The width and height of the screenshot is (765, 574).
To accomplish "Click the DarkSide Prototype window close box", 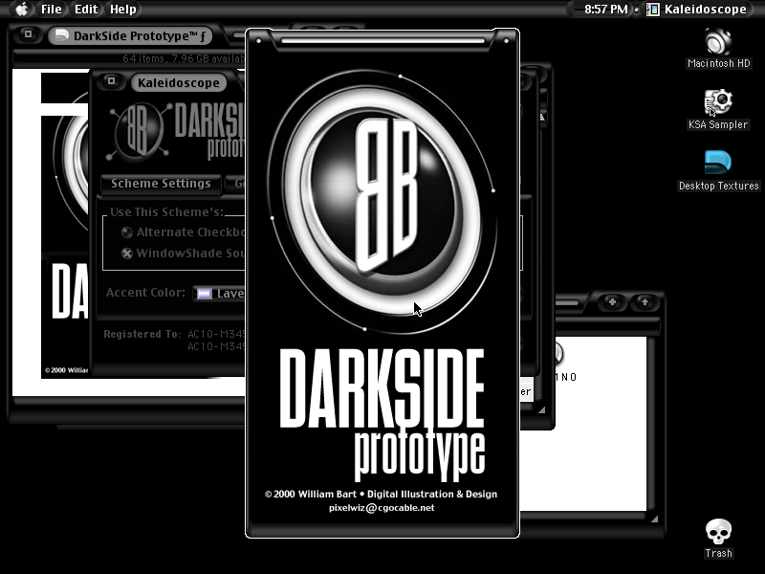I will click(x=28, y=33).
